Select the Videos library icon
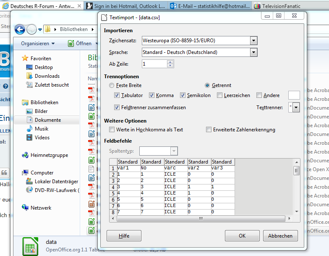The height and width of the screenshot is (256, 329). coord(29,138)
